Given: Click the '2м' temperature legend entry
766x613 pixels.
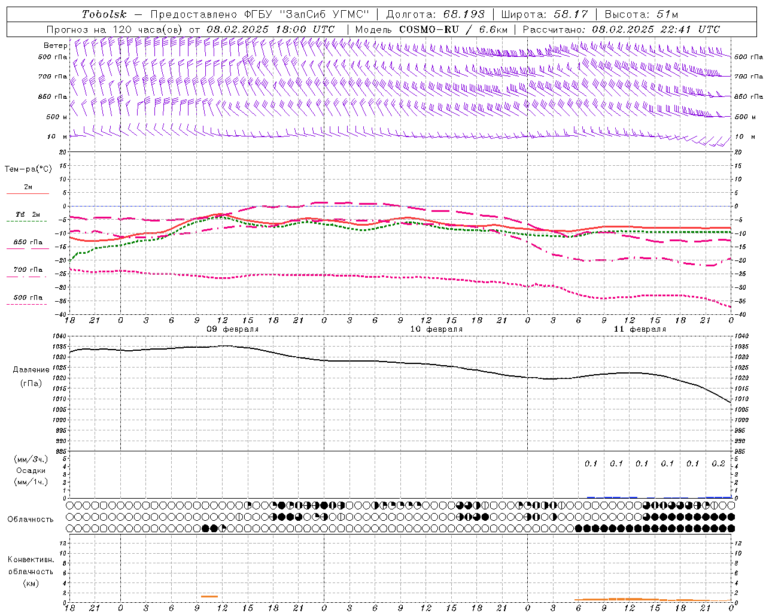Looking at the screenshot, I should [28, 187].
